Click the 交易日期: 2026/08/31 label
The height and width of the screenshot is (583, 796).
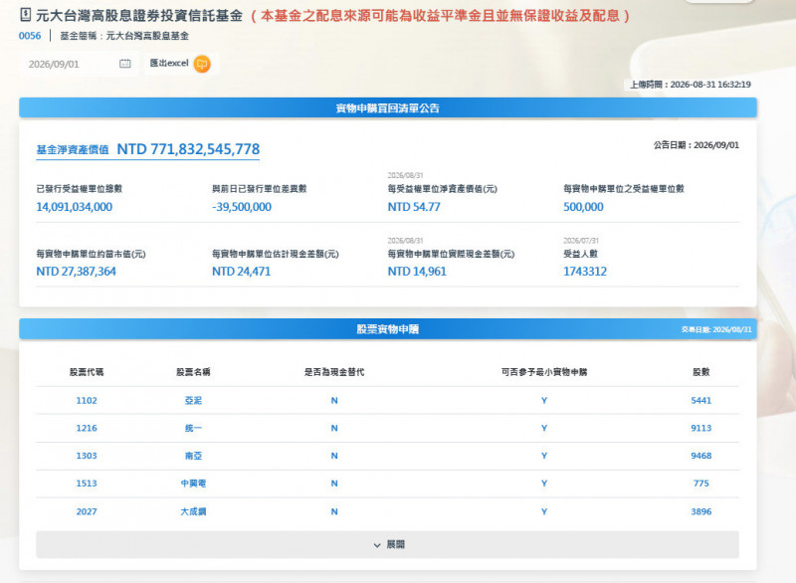pyautogui.click(x=716, y=330)
